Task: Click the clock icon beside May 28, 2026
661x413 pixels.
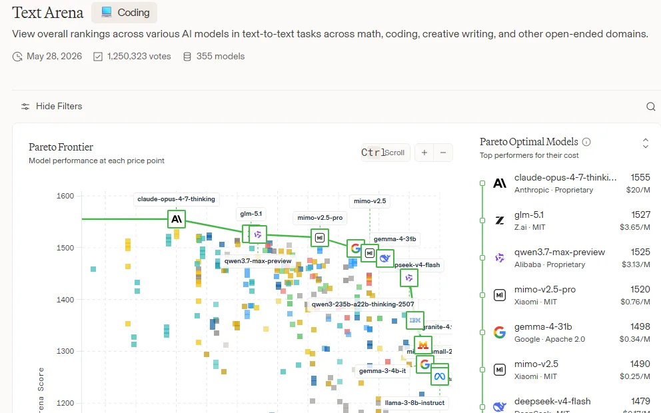Action: [17, 57]
